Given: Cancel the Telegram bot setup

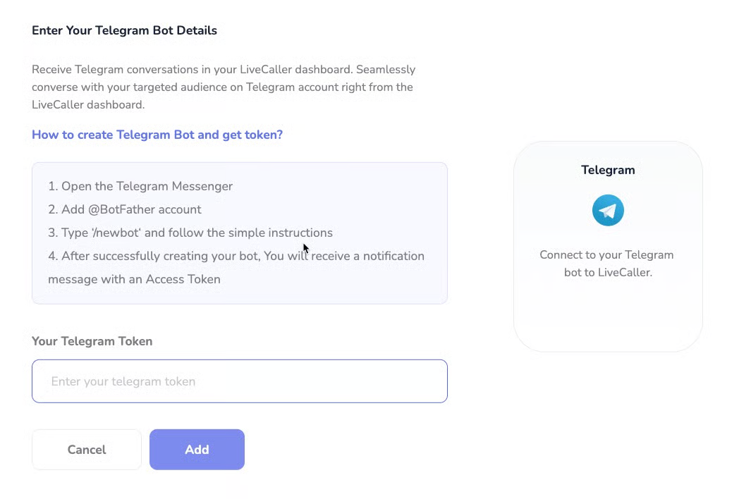Looking at the screenshot, I should click(87, 450).
